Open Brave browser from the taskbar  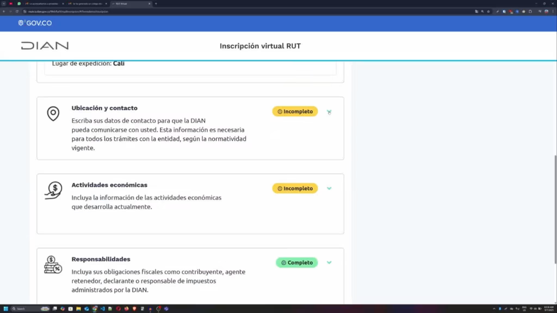134,309
